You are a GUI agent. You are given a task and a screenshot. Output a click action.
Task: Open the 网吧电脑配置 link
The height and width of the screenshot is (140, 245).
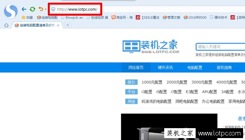tap(186, 101)
